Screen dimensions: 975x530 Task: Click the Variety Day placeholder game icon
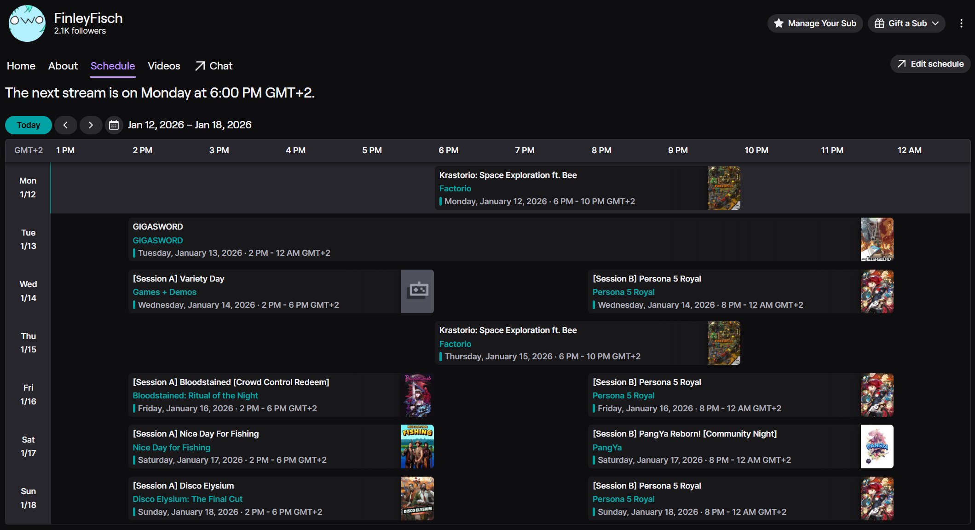point(417,291)
